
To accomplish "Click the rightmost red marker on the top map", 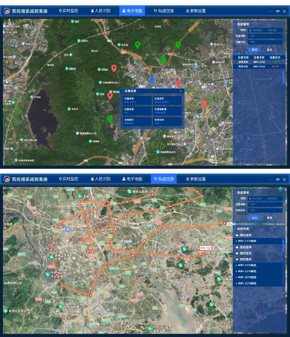I will (204, 103).
